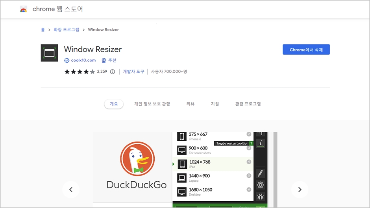Click the Window Resizer extension icon
370x208 pixels.
[49, 53]
